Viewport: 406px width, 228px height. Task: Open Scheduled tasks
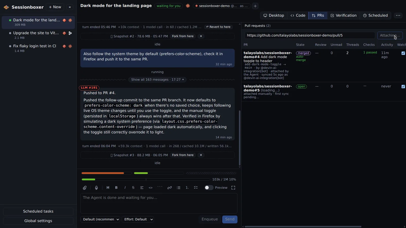(38, 211)
